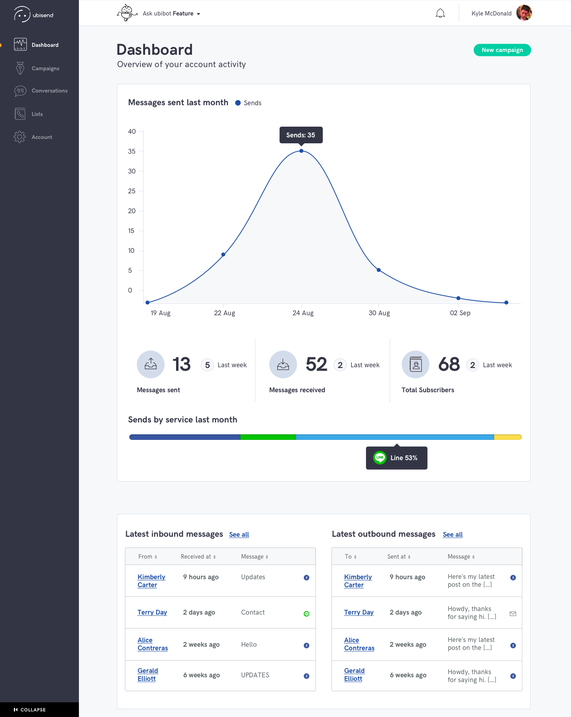The height and width of the screenshot is (717, 571).
Task: Click the ubisend logo in sidebar
Action: (34, 15)
